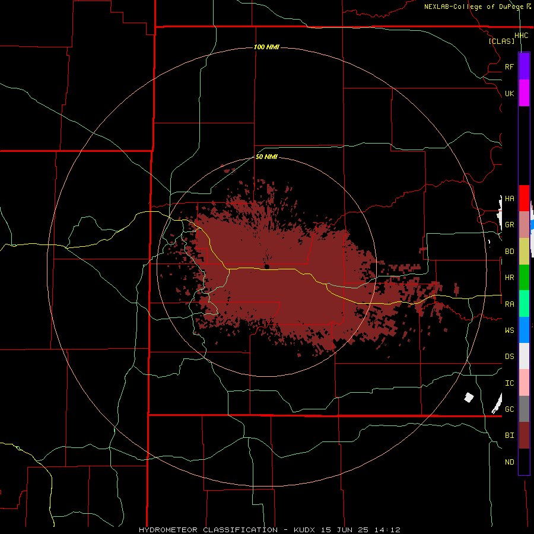Screen dimensions: 534x534
Task: Click the GC legend label
Action: [509, 409]
